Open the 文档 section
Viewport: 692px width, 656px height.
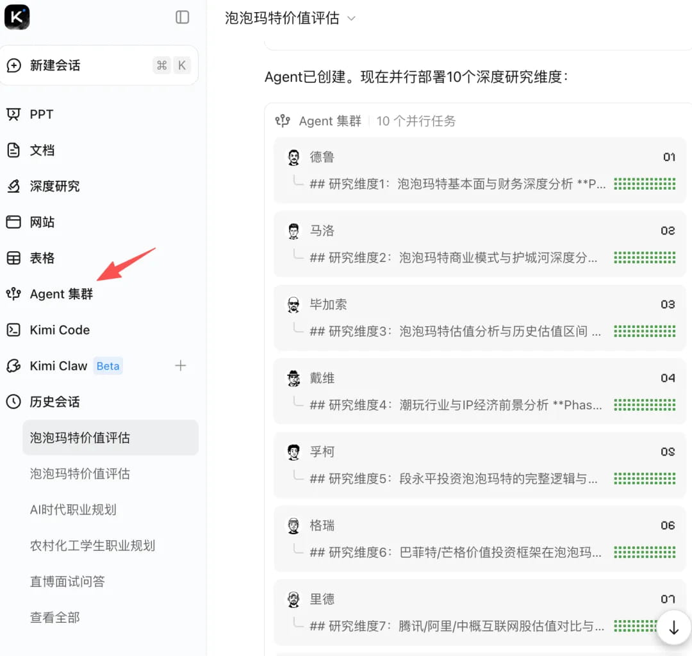(42, 150)
